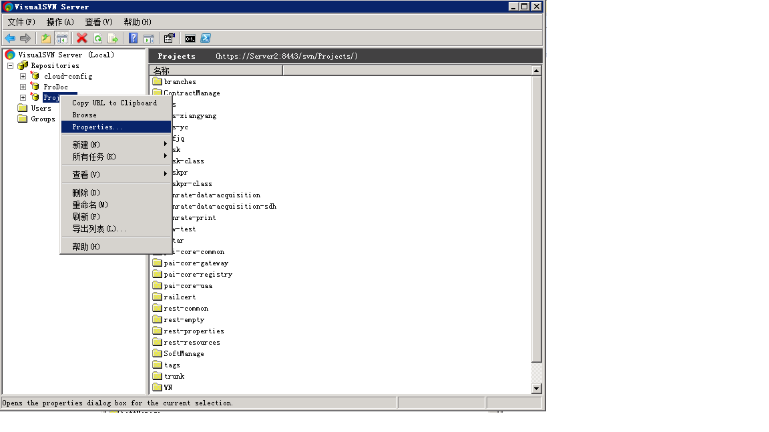The height and width of the screenshot is (432, 769).
Task: Select the rest-properties entry
Action: point(194,331)
